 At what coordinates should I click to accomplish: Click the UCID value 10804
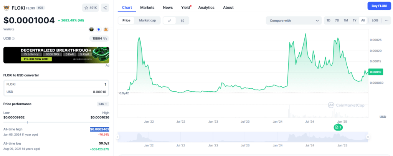(97, 39)
